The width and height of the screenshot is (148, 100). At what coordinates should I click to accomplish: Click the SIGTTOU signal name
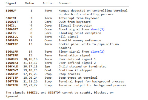pos(12,85)
